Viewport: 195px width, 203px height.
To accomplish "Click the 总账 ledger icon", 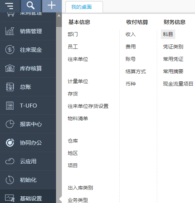I will coord(10,87).
